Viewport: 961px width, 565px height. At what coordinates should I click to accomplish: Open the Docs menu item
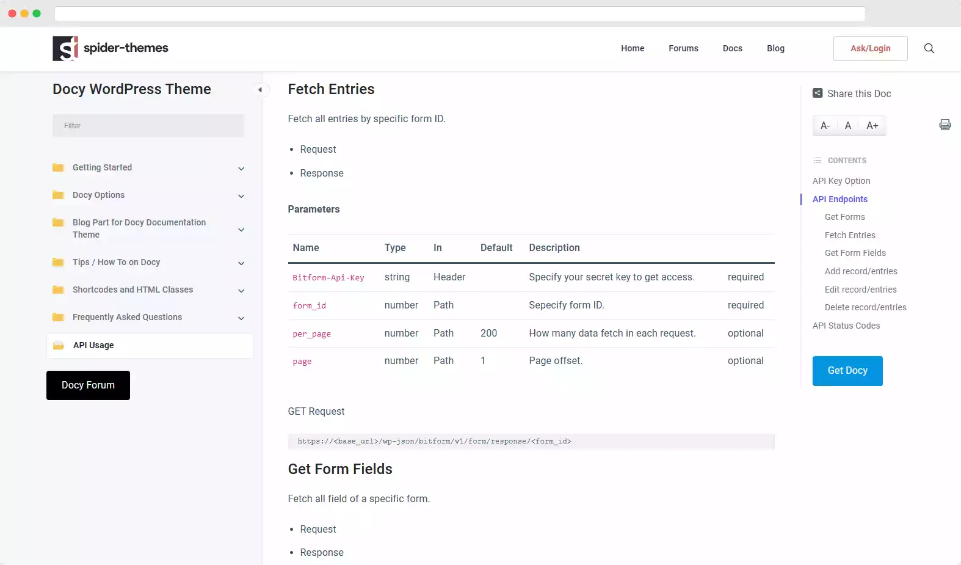tap(733, 48)
